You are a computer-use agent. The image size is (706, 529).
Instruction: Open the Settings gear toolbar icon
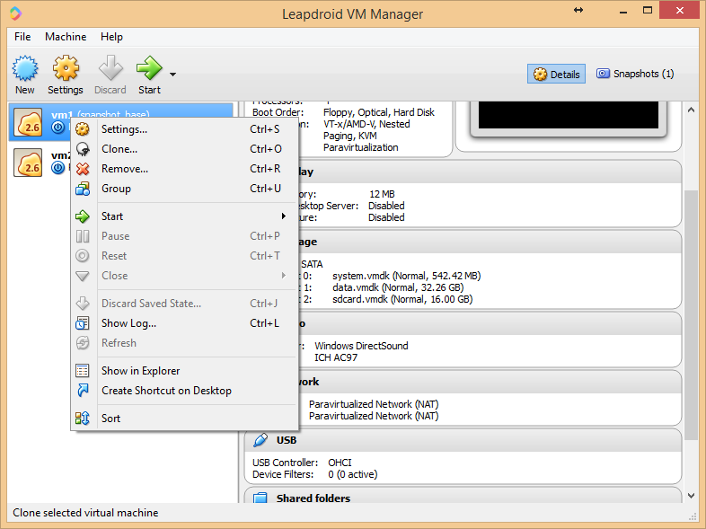tap(66, 68)
